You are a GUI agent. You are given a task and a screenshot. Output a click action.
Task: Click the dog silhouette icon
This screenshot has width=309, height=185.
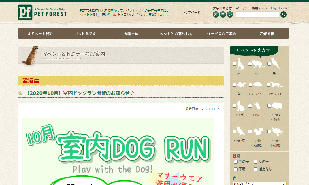pyautogui.click(x=241, y=64)
